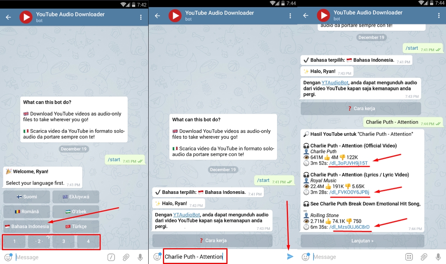
Task: Tap /start message in first phone screen
Action: click(125, 160)
